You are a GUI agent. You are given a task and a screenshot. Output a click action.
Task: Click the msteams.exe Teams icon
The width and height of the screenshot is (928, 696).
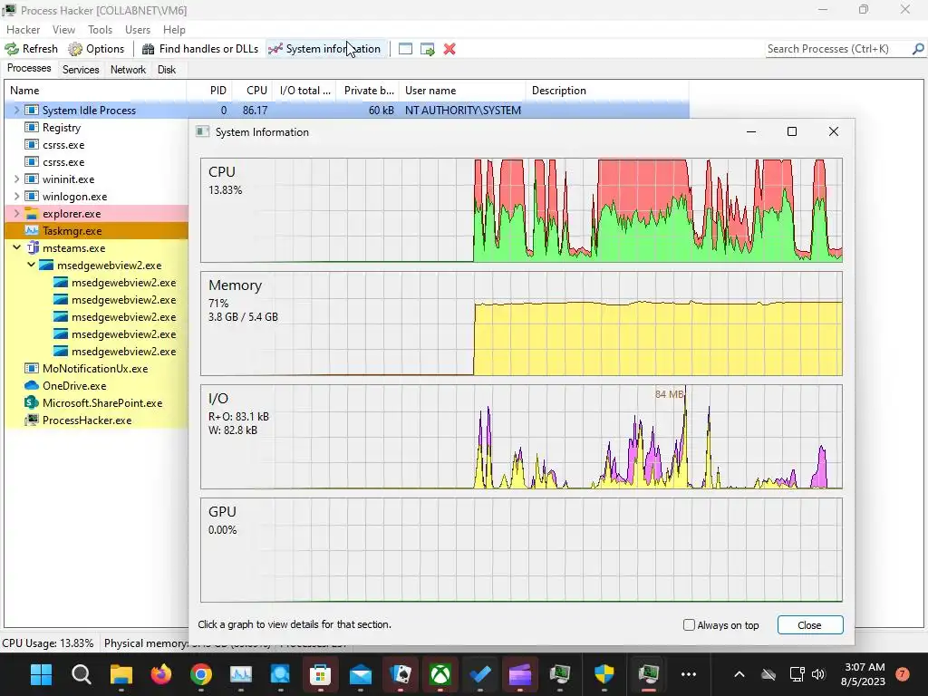tap(32, 247)
